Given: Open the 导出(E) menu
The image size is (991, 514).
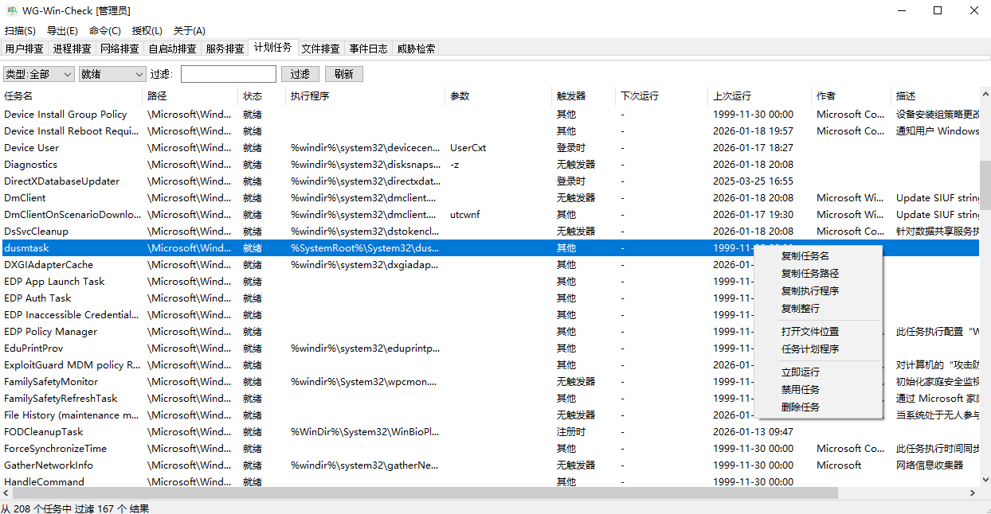Looking at the screenshot, I should click(x=62, y=31).
